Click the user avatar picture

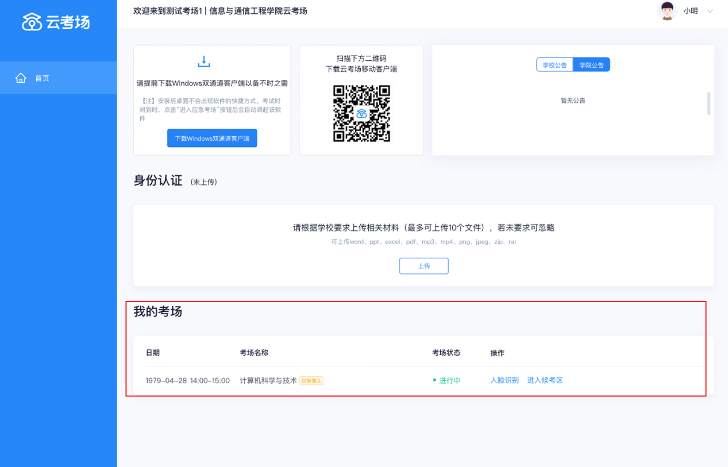point(667,11)
